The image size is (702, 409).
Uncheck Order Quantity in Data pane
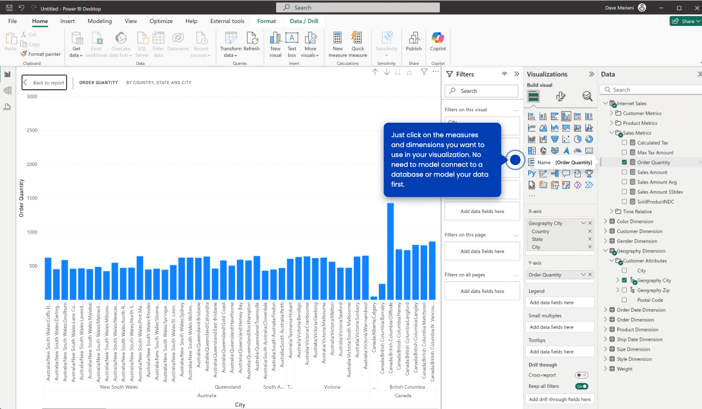tap(624, 162)
